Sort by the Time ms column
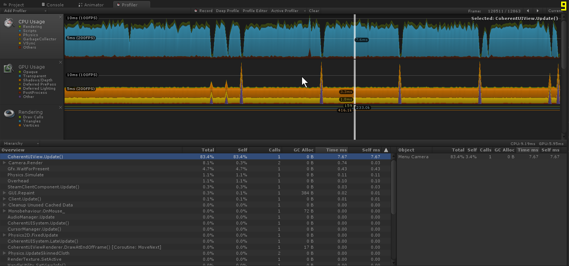 [x=331, y=150]
